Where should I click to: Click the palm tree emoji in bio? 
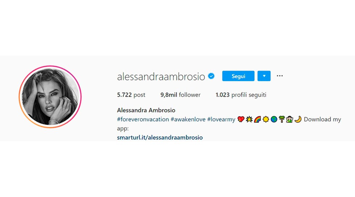tap(282, 119)
